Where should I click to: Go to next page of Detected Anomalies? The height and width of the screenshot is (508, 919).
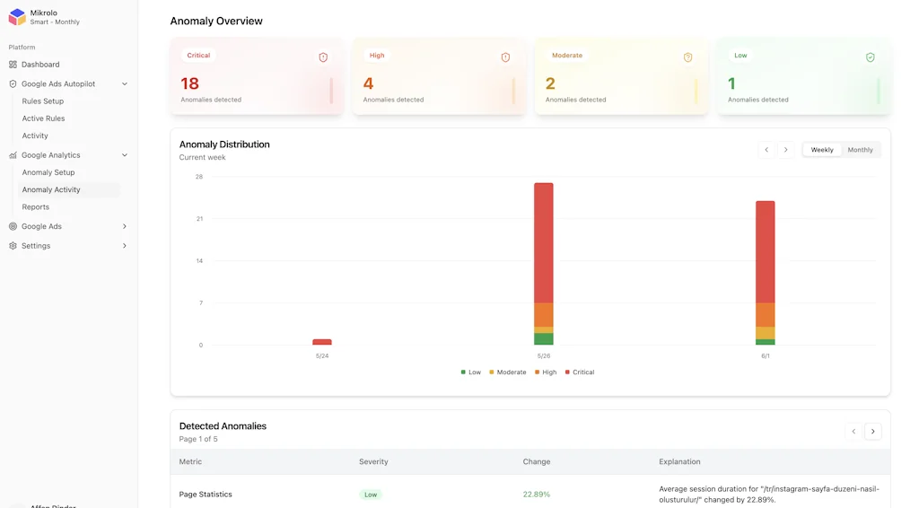[x=872, y=432]
